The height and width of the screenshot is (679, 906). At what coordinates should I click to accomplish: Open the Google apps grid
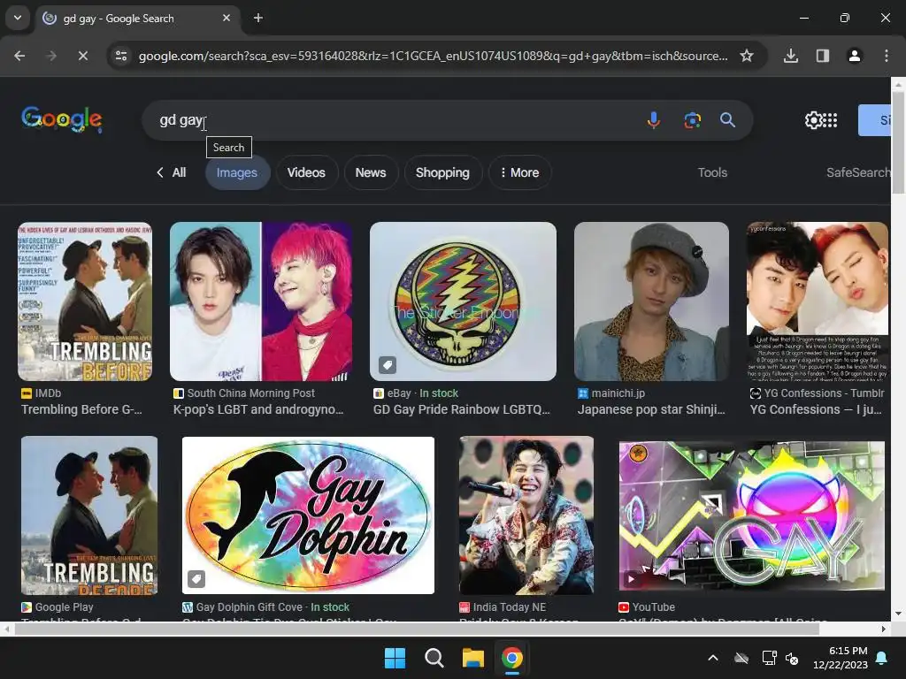pyautogui.click(x=830, y=120)
